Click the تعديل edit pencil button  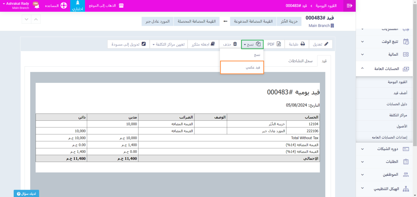pos(321,44)
